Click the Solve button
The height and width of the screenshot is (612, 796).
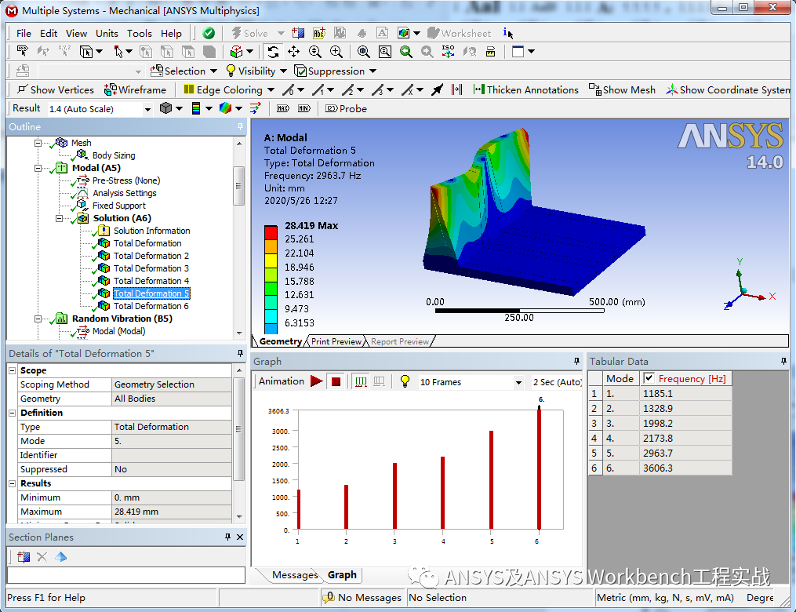[249, 34]
